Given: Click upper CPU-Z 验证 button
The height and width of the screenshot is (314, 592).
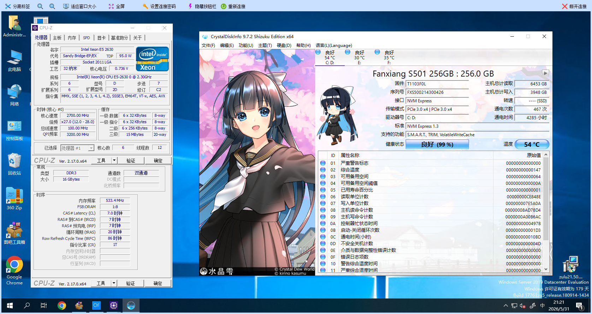Looking at the screenshot, I should [131, 161].
